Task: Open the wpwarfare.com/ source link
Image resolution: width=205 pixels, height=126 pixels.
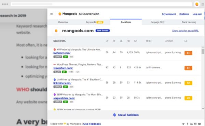Action: point(63,68)
